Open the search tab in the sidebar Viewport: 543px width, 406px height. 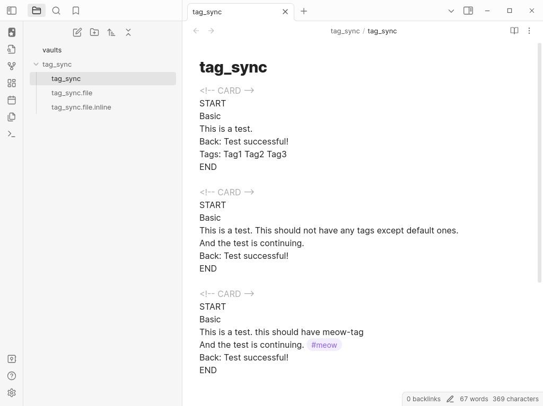56,11
